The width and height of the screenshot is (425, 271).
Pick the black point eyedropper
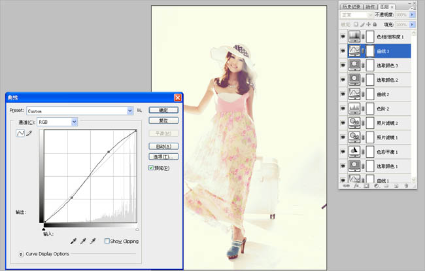click(73, 242)
